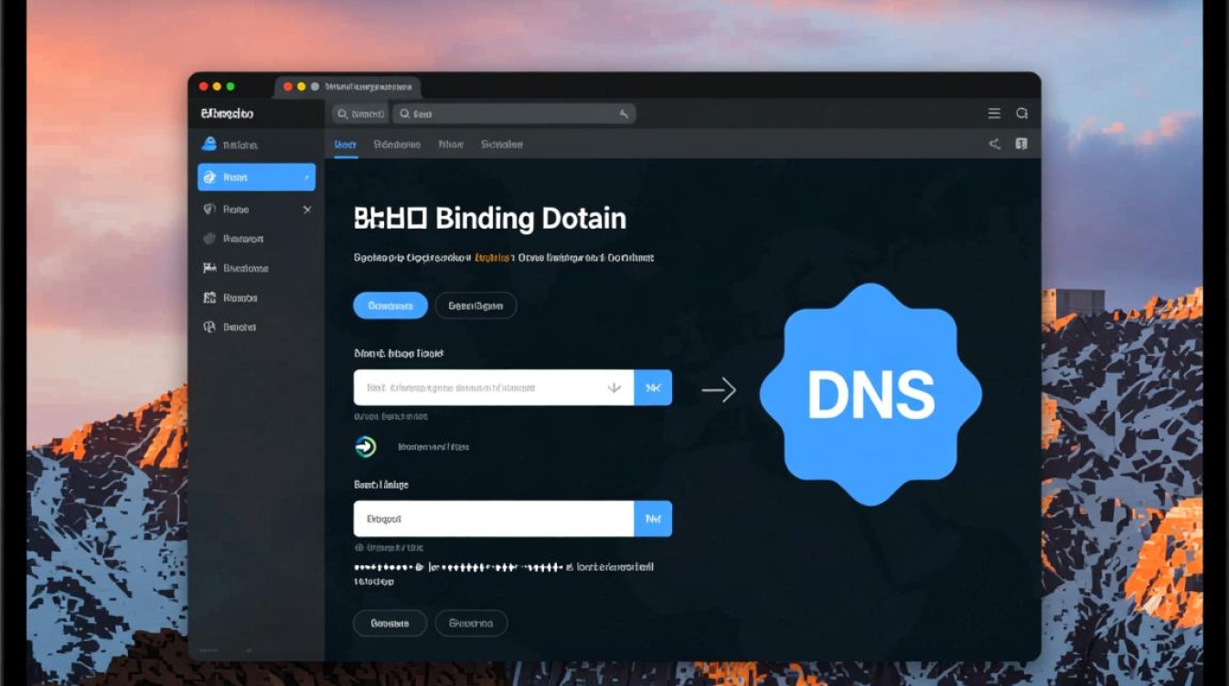Screen dimensions: 1229x686
Task: Select the first underlined tab in tab row
Action: pyautogui.click(x=345, y=145)
